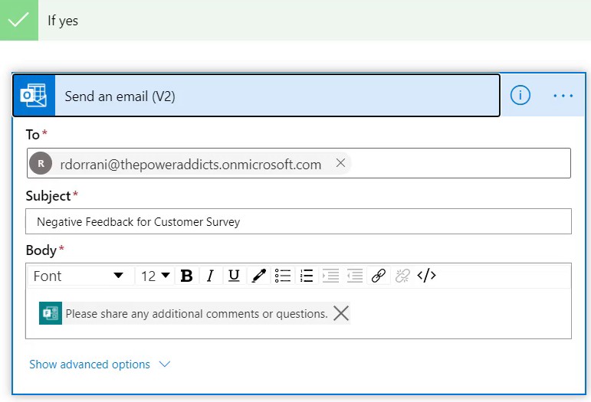Insert a bulleted list
The width and height of the screenshot is (591, 402).
[x=283, y=276]
